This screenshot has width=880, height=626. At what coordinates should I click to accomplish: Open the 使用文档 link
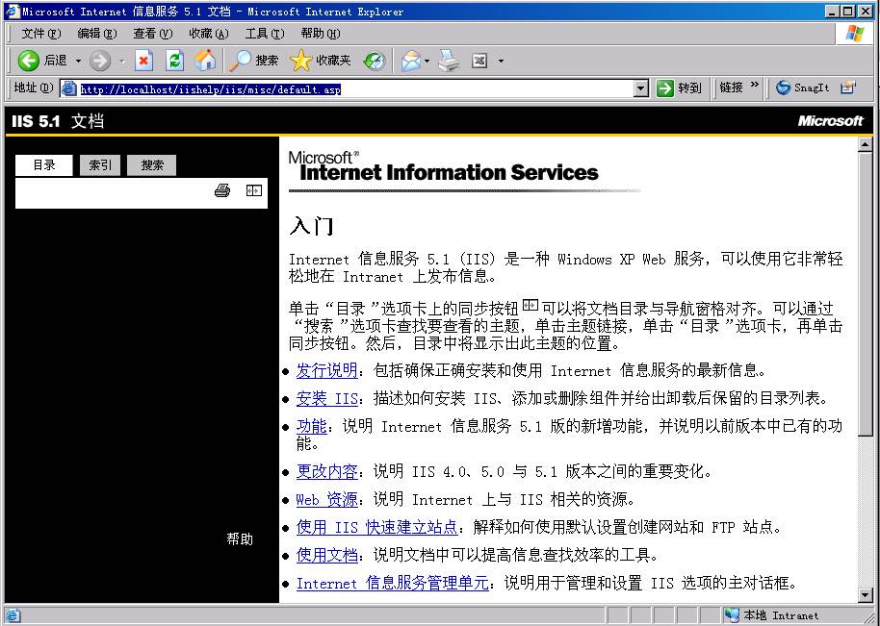(x=326, y=556)
